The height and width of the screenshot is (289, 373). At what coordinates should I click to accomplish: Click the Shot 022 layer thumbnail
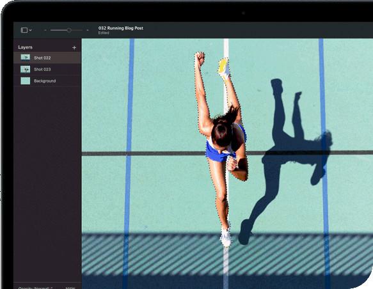pyautogui.click(x=26, y=58)
